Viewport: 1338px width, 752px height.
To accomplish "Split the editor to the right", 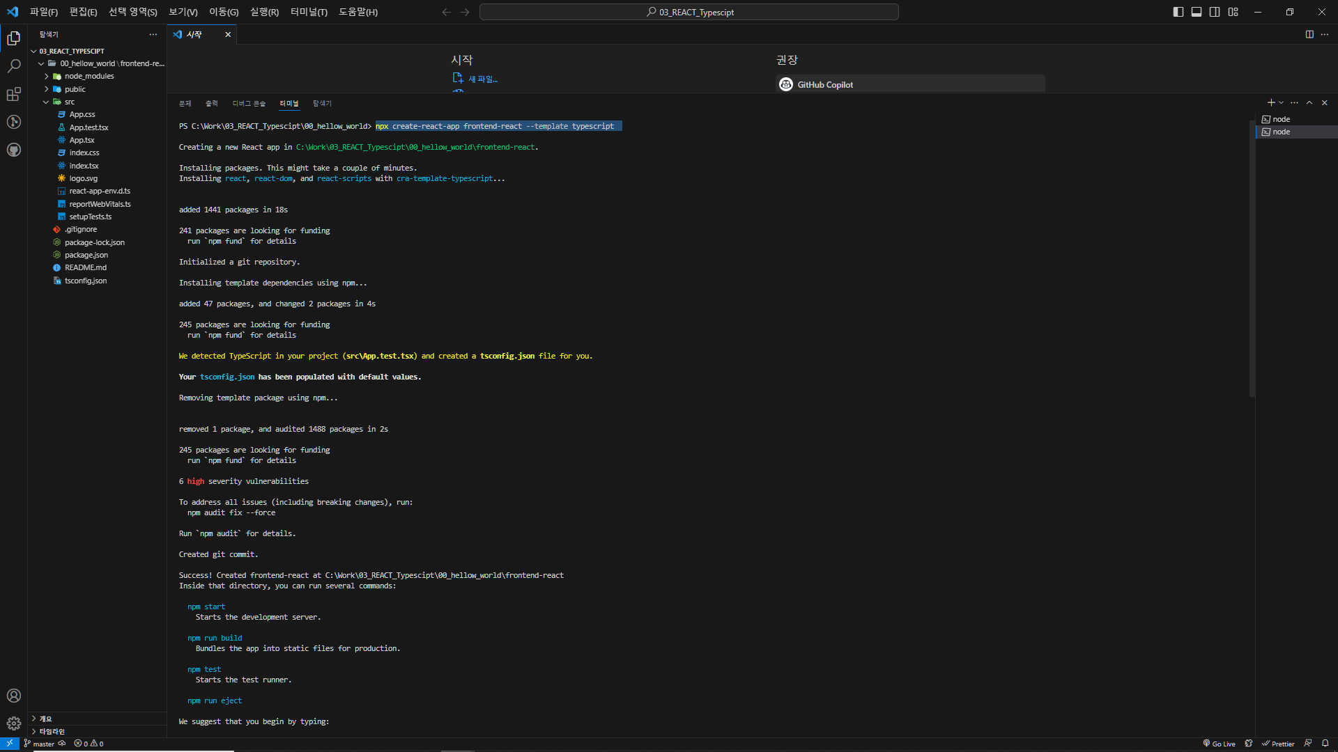I will [1309, 34].
